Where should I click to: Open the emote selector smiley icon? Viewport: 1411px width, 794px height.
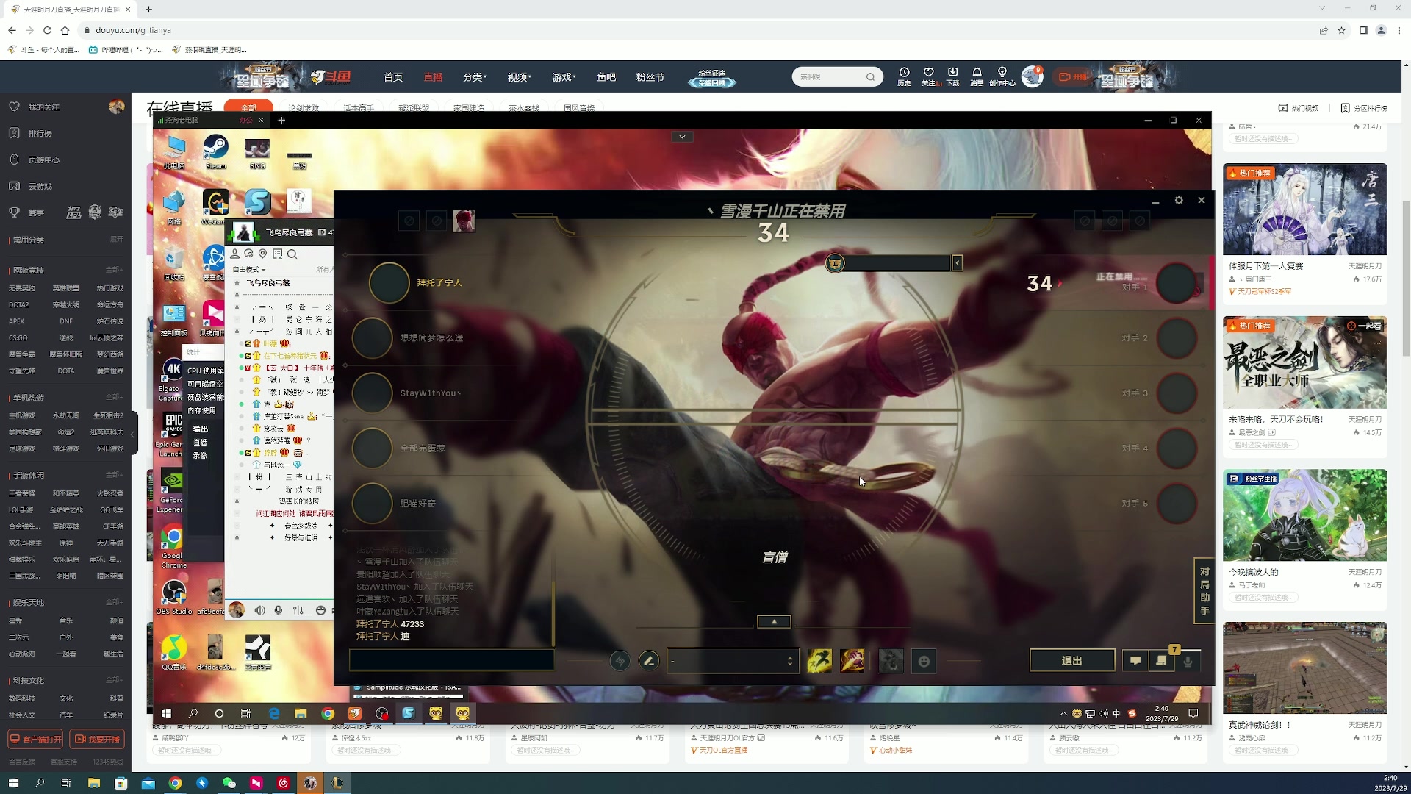point(924,661)
